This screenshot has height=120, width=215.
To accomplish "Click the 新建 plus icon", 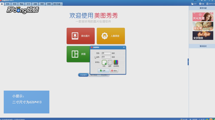I will tap(200, 4).
